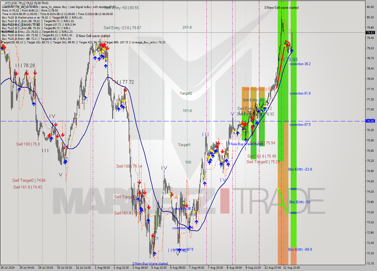Select the 'Sell Entry -50 | 80.55' label
377x271 pixels.
click(122, 8)
